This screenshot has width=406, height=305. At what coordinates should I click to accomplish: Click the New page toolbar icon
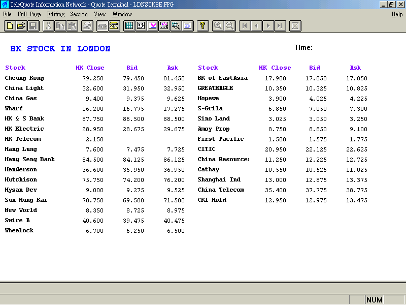[x=10, y=26]
